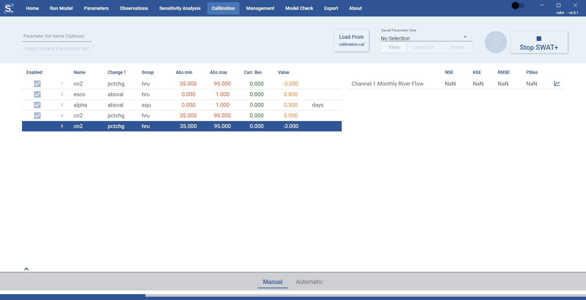Image resolution: width=586 pixels, height=300 pixels.
Task: Select the Automatic calibration tab
Action: point(309,282)
